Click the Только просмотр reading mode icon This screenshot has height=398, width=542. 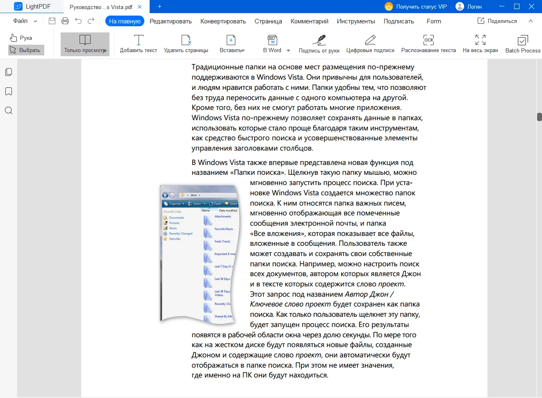coord(85,39)
